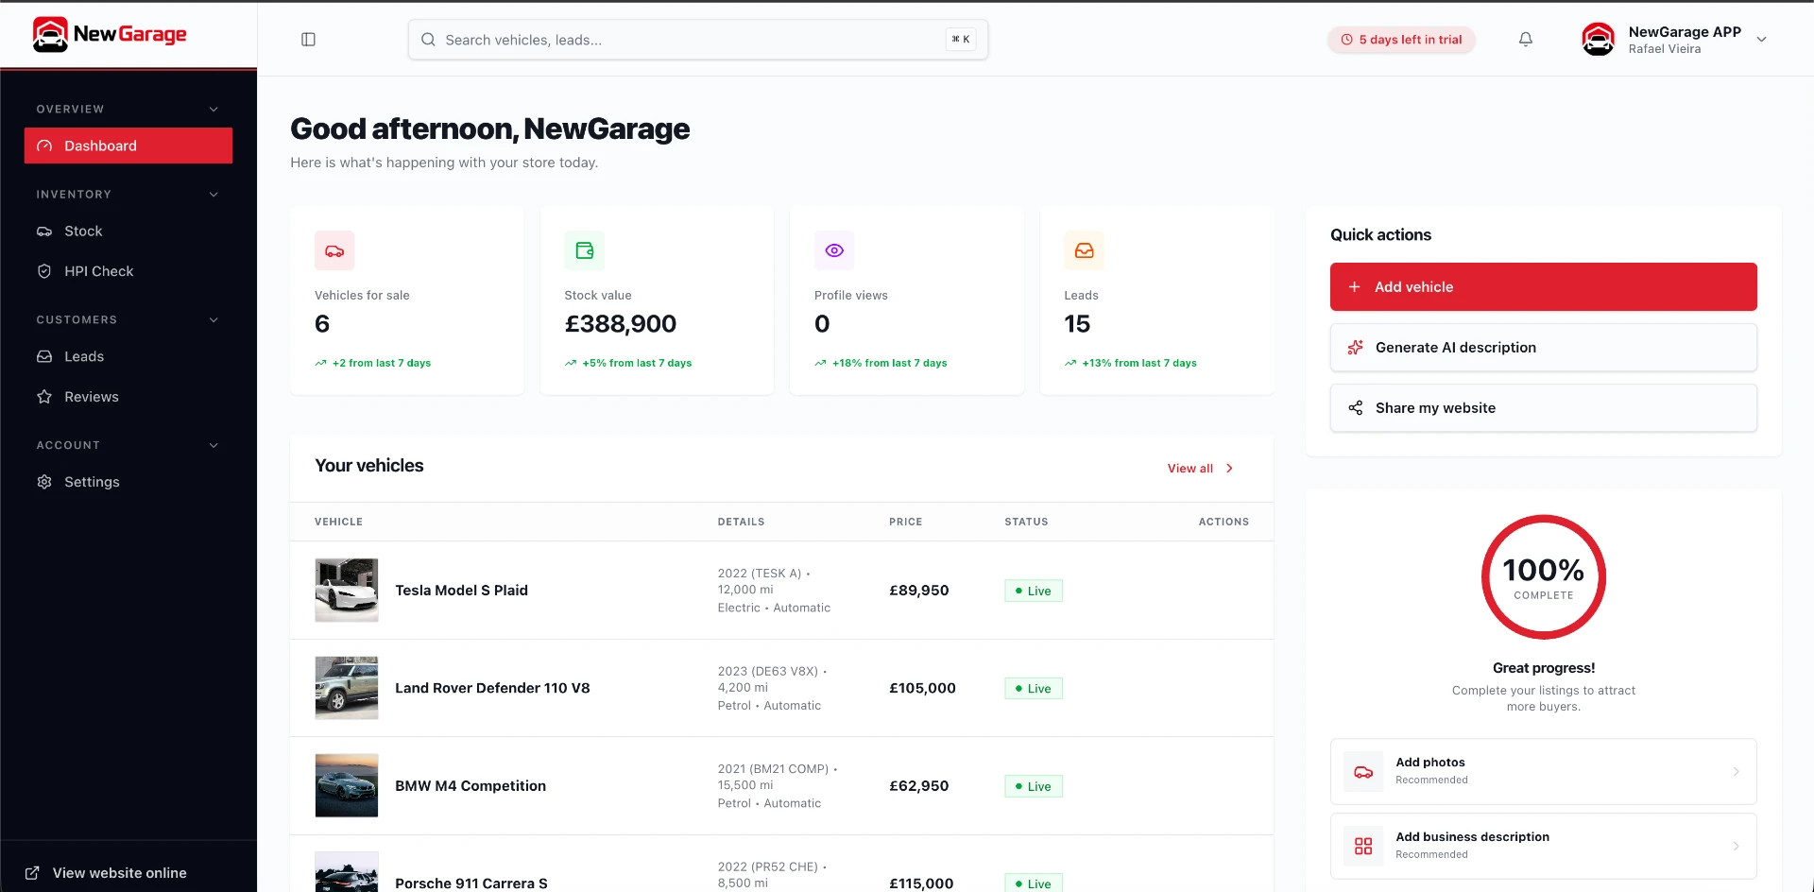Open the account dropdown chevron
The image size is (1814, 892).
1761,40
